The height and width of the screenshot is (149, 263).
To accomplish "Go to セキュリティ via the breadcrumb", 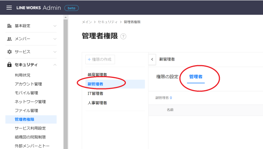I will pyautogui.click(x=108, y=22).
